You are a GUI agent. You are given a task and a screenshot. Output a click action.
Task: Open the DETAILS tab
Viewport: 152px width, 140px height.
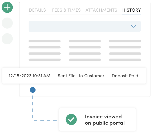(37, 10)
